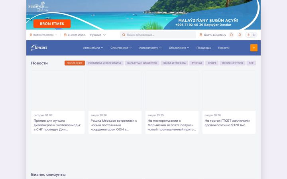Select the Спорт news tab

click(212, 63)
